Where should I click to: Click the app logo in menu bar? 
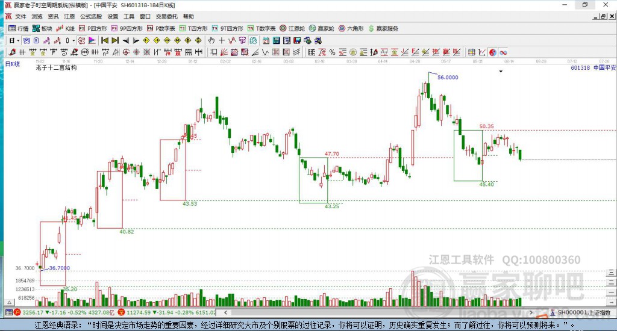(8, 16)
